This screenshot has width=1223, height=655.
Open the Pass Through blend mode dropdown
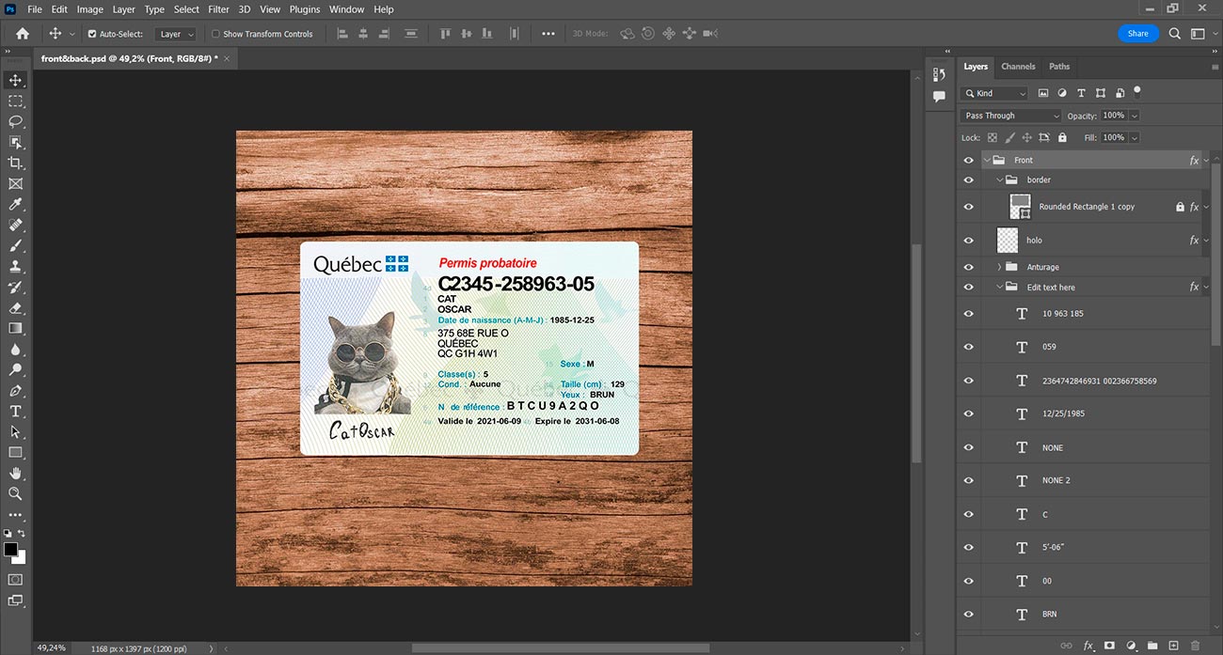pos(1010,116)
